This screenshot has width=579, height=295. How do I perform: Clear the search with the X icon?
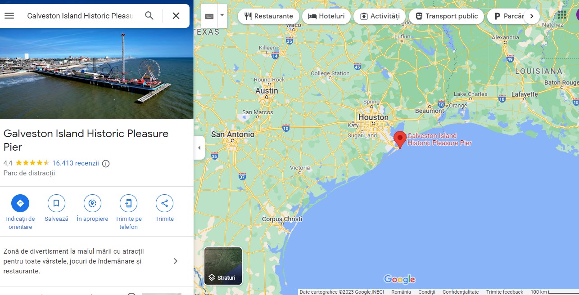176,16
